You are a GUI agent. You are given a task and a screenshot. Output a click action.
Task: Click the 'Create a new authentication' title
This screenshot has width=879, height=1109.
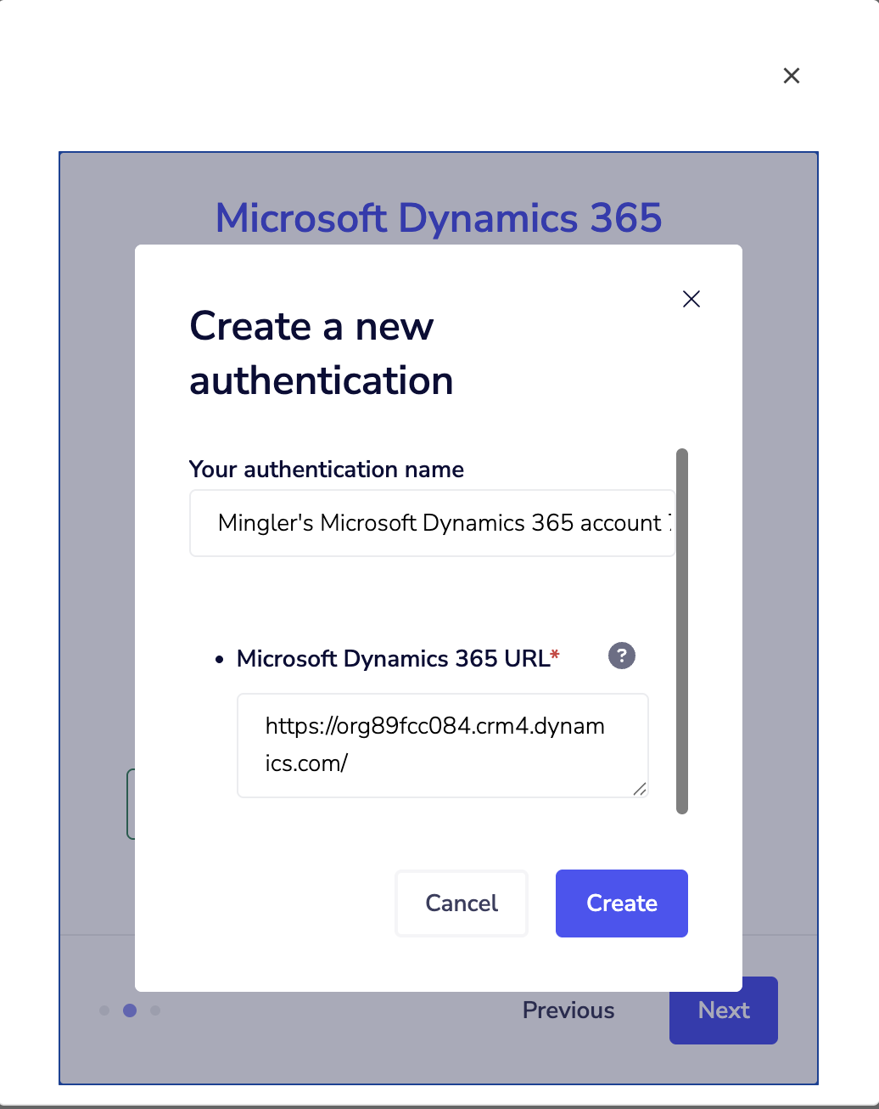click(x=322, y=353)
